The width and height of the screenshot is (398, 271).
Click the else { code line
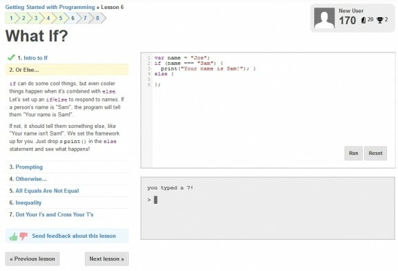(x=164, y=74)
